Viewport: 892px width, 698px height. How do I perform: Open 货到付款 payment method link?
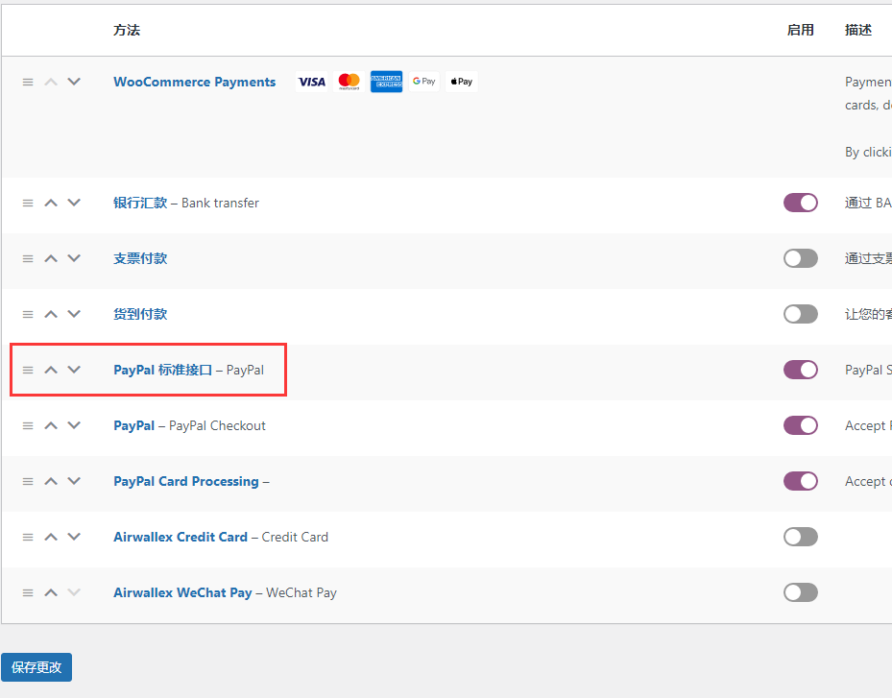point(140,315)
